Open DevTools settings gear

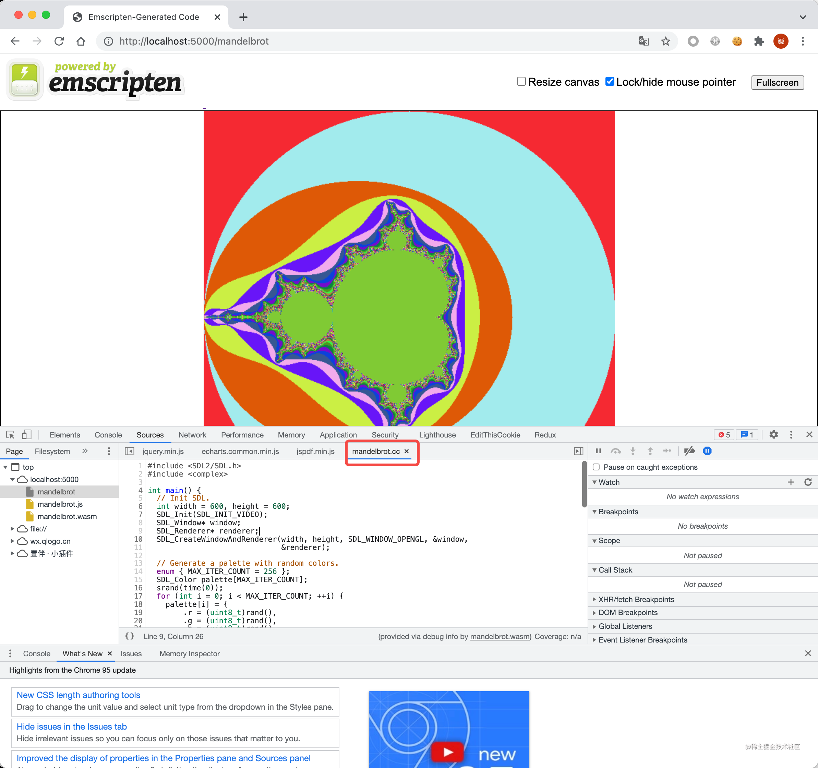click(773, 435)
